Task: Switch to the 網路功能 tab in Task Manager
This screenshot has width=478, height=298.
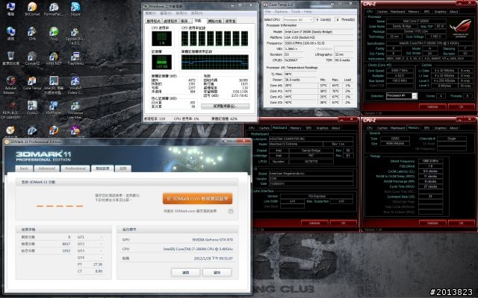Action: tap(215, 21)
